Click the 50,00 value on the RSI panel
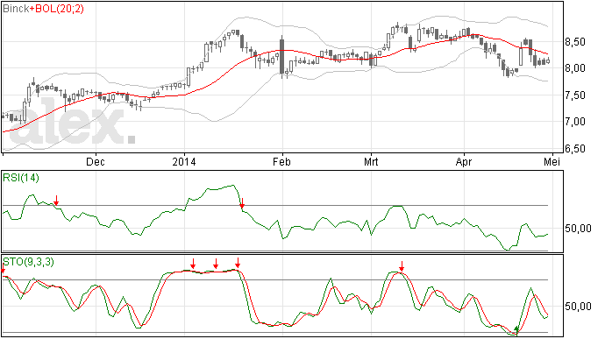The image size is (605, 339). (x=578, y=229)
